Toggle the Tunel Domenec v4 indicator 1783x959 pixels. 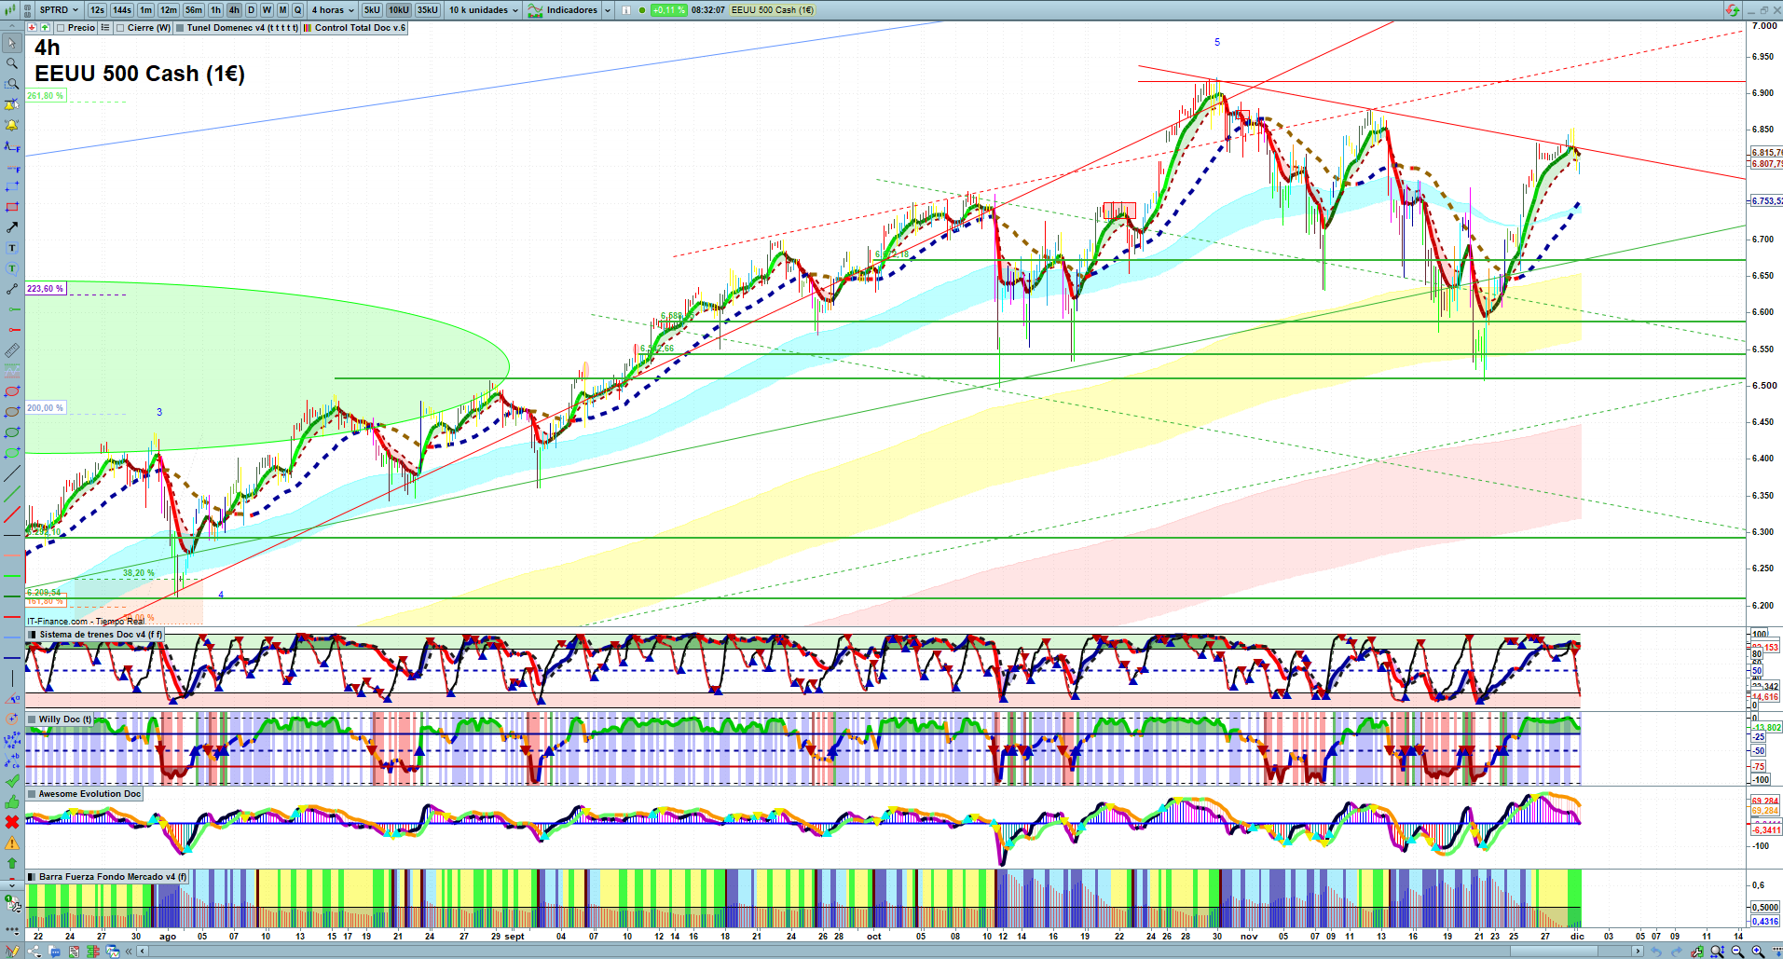pyautogui.click(x=180, y=28)
